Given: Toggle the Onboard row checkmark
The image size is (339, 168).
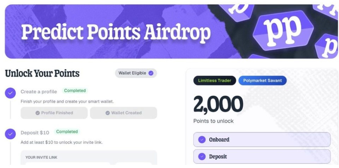Looking at the screenshot, I should [x=202, y=140].
